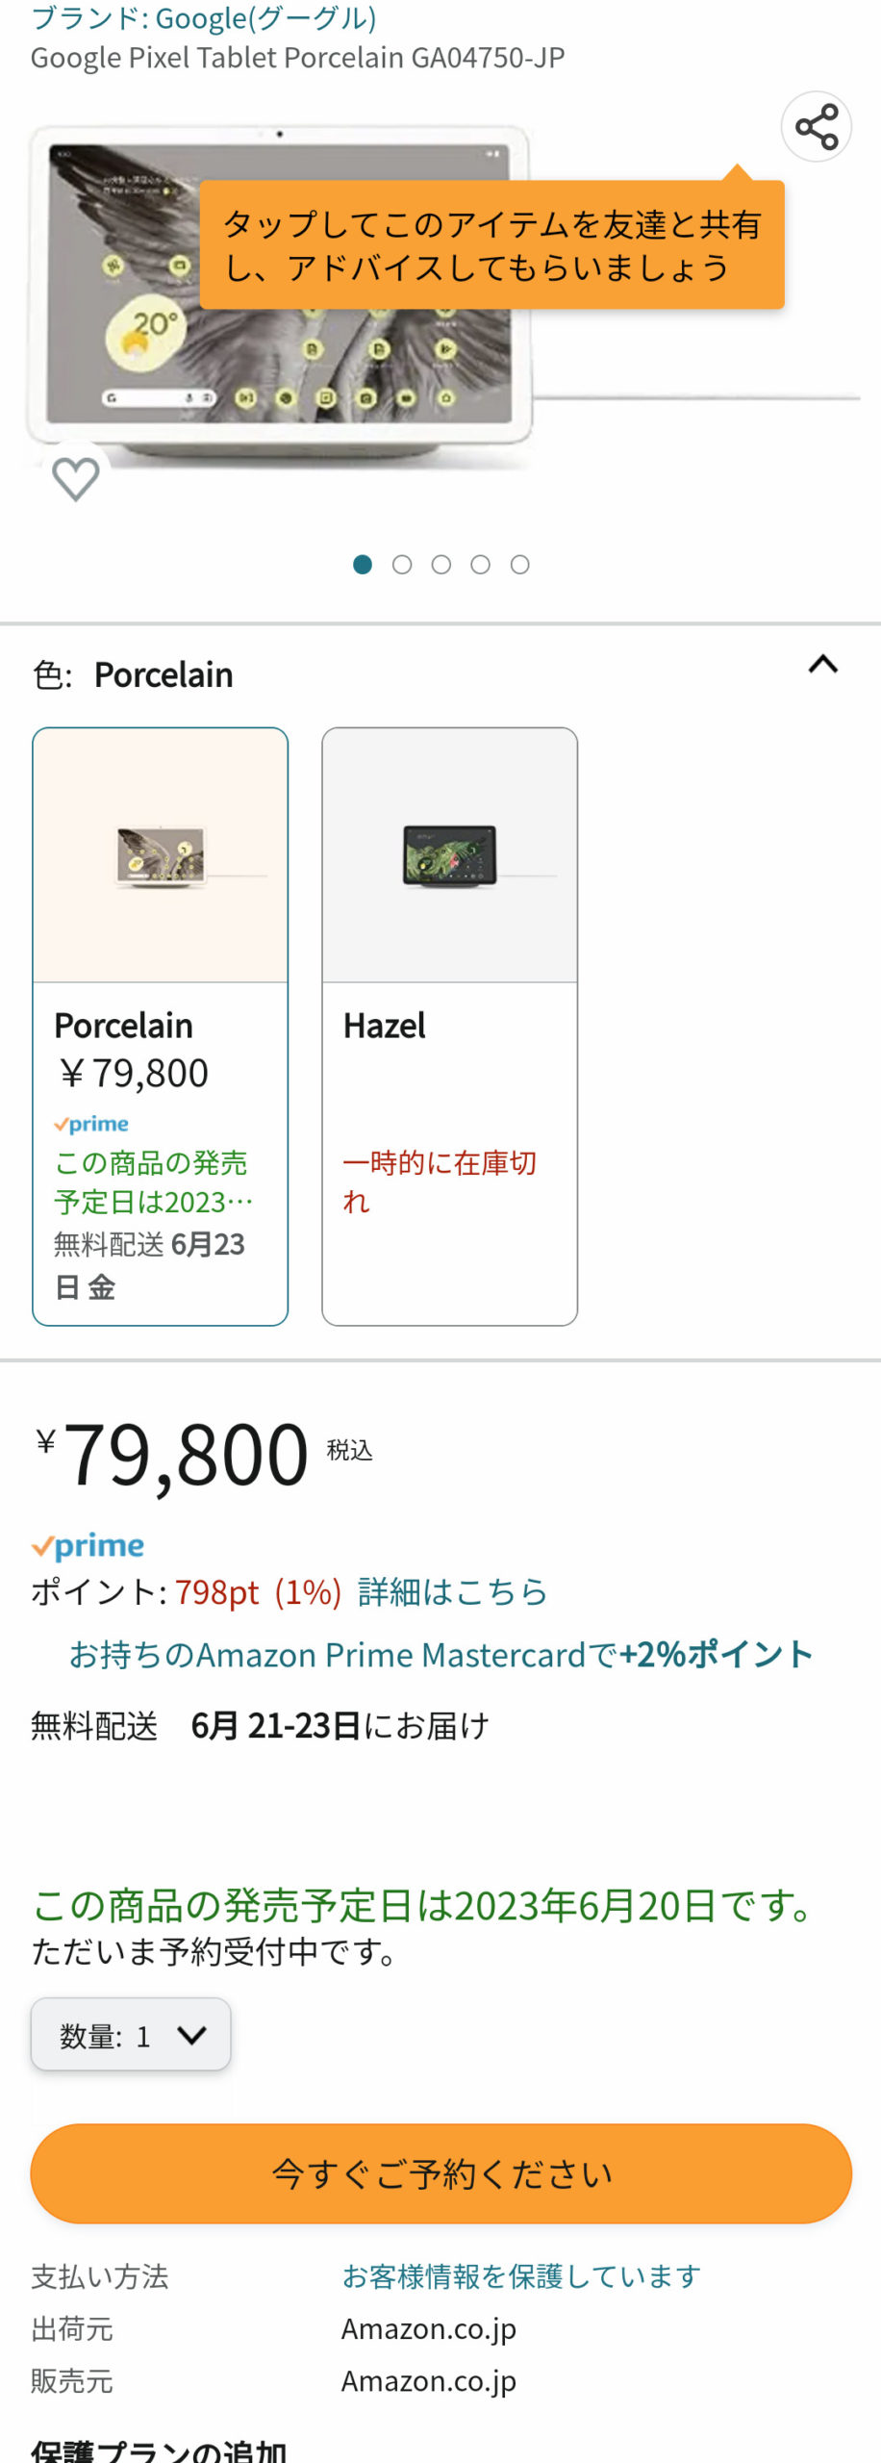Tap the Hazel tablet thumbnail image
881x2463 pixels.
pyautogui.click(x=449, y=855)
